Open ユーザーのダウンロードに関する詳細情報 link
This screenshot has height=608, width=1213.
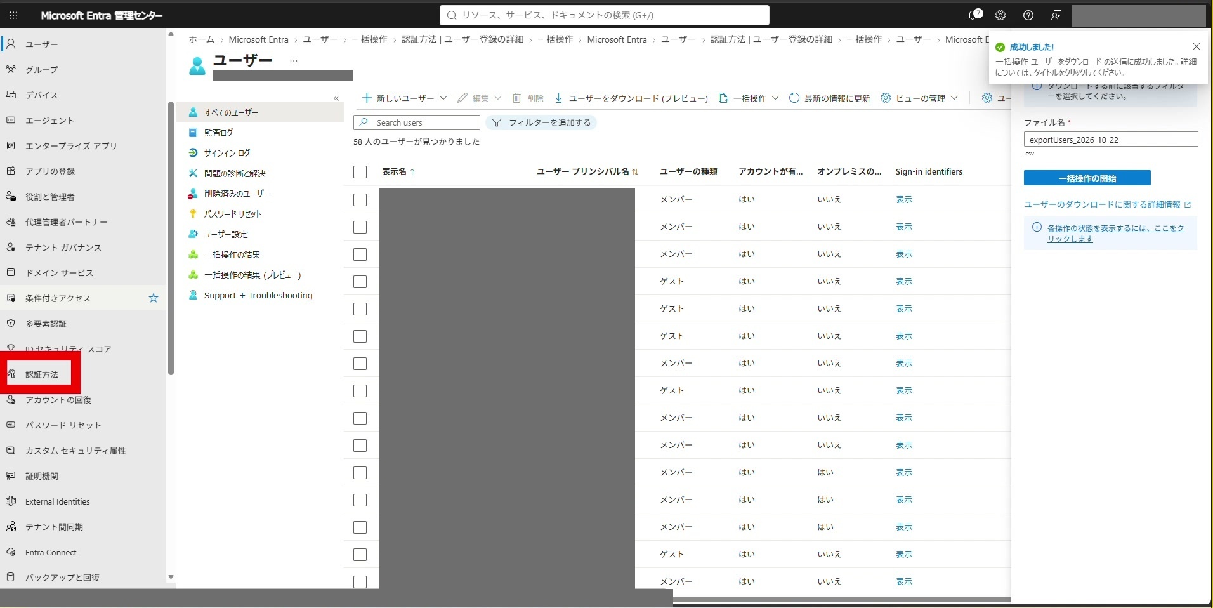tap(1107, 204)
